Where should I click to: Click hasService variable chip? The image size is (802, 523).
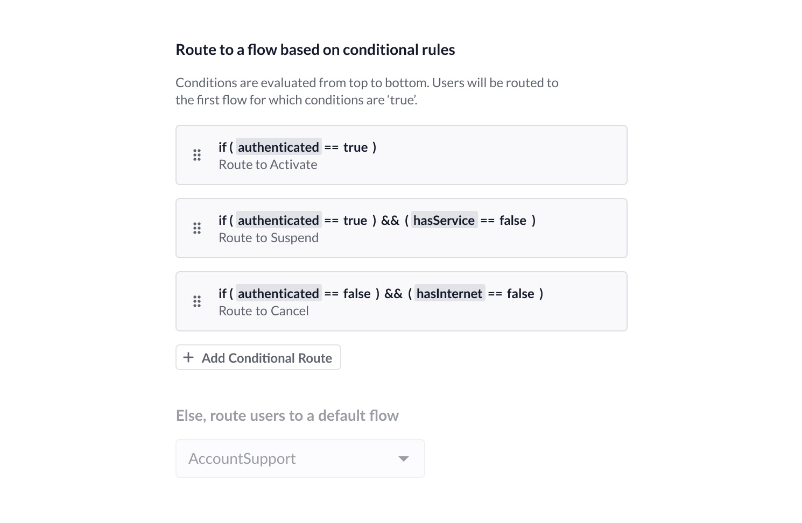pos(444,221)
